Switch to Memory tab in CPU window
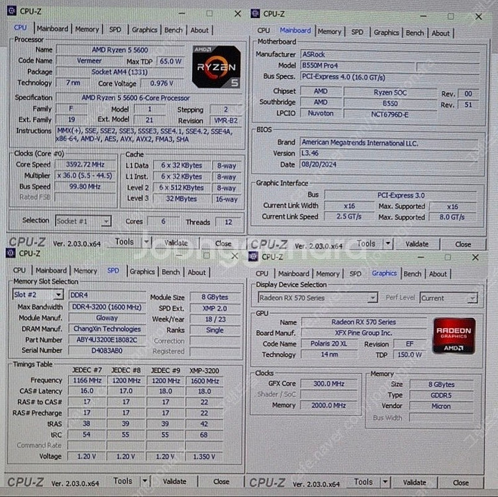 (87, 29)
